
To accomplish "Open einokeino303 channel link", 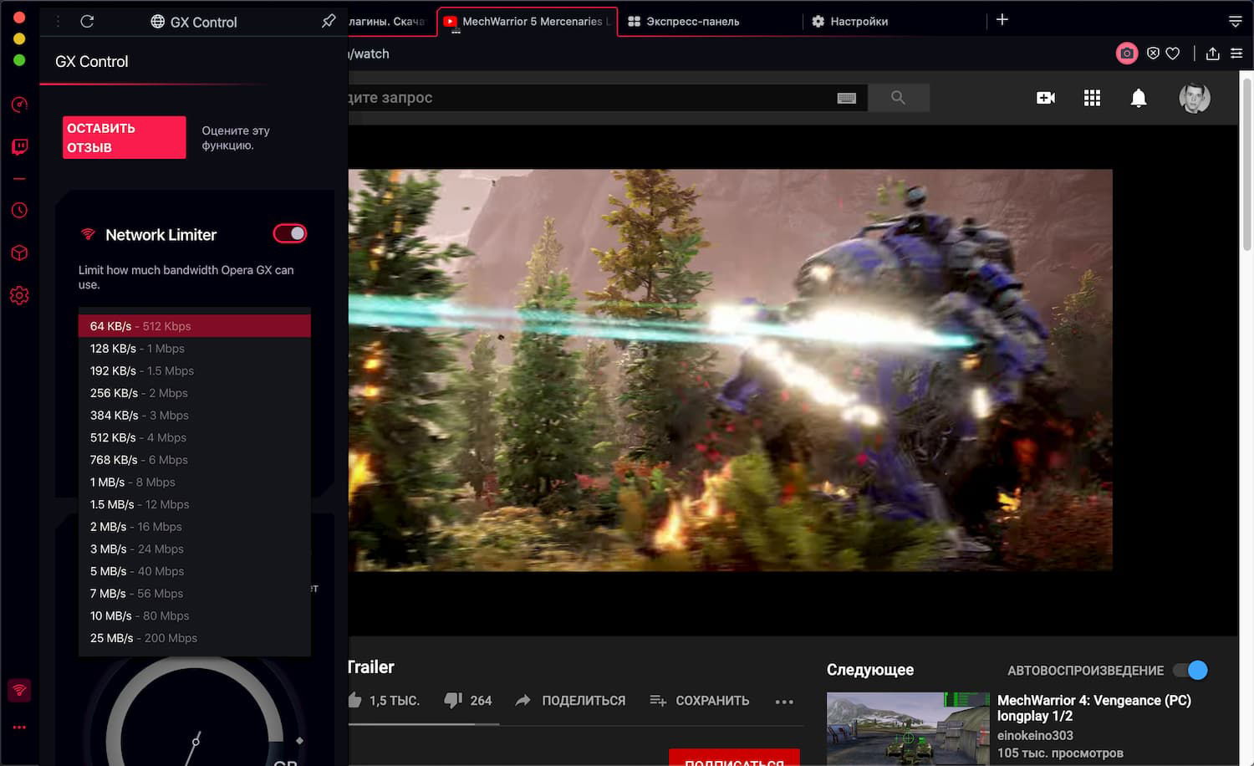I will (1035, 736).
